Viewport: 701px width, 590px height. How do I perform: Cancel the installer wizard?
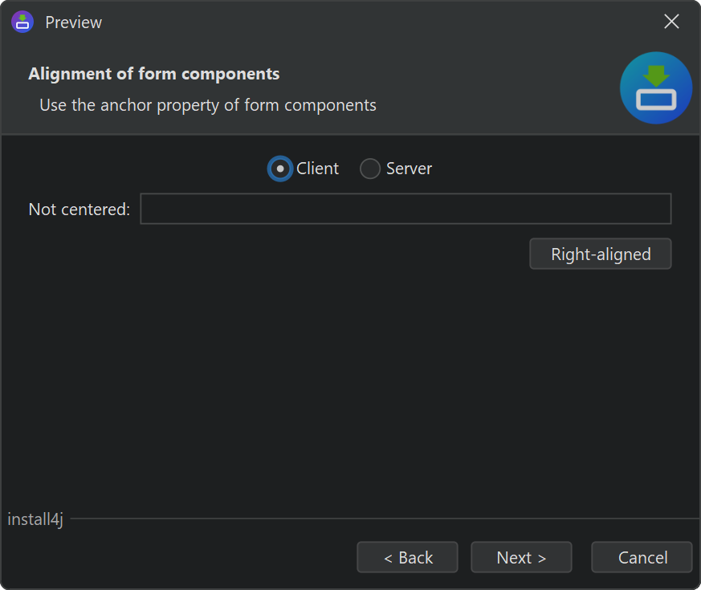[x=642, y=557]
